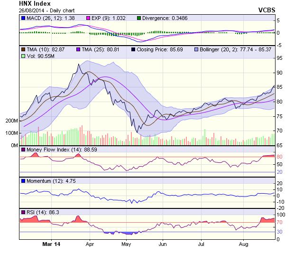
Task: Click the light green Vol legend swatch
Action: tap(23, 56)
